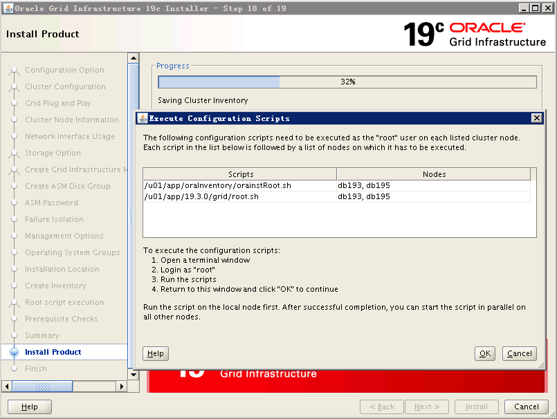Screen dimensions: 557x419
Task: Select Network Interface Usage step
Action: (x=70, y=136)
